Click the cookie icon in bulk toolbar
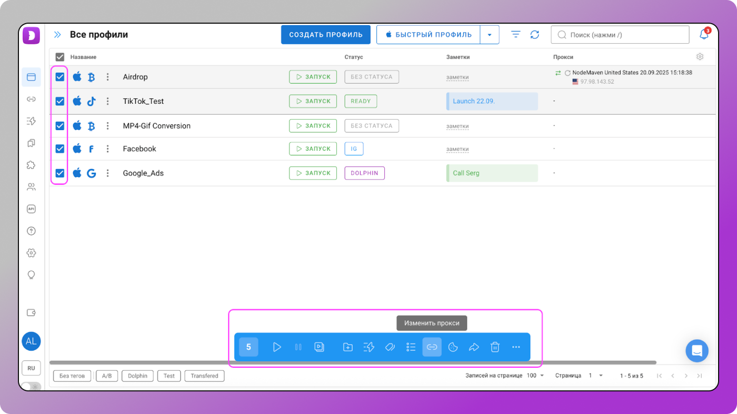The height and width of the screenshot is (414, 737). pyautogui.click(x=453, y=347)
